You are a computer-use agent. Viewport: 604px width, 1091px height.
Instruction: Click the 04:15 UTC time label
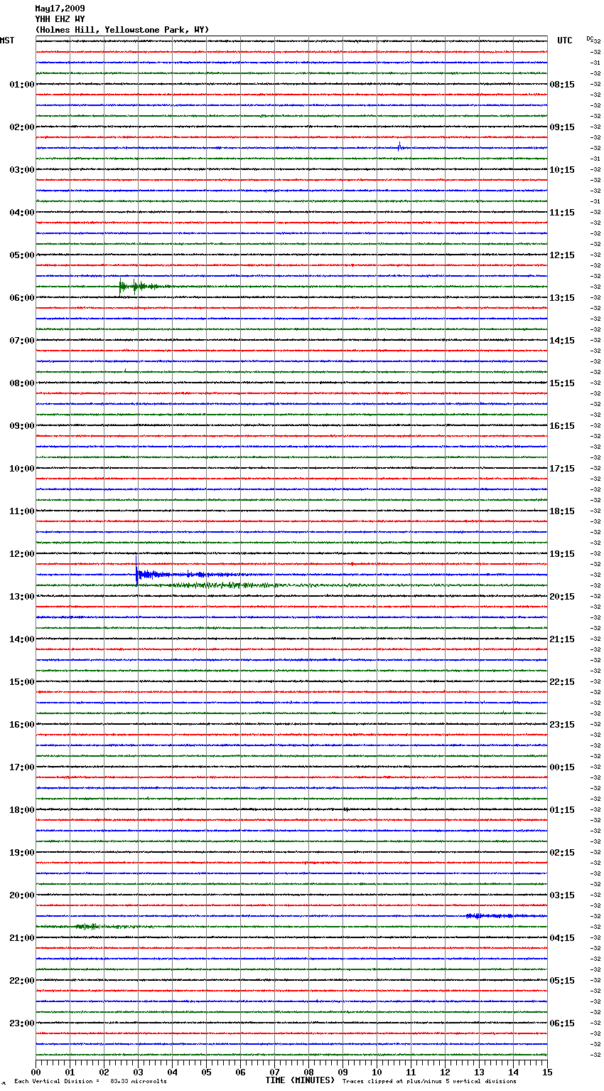562,938
